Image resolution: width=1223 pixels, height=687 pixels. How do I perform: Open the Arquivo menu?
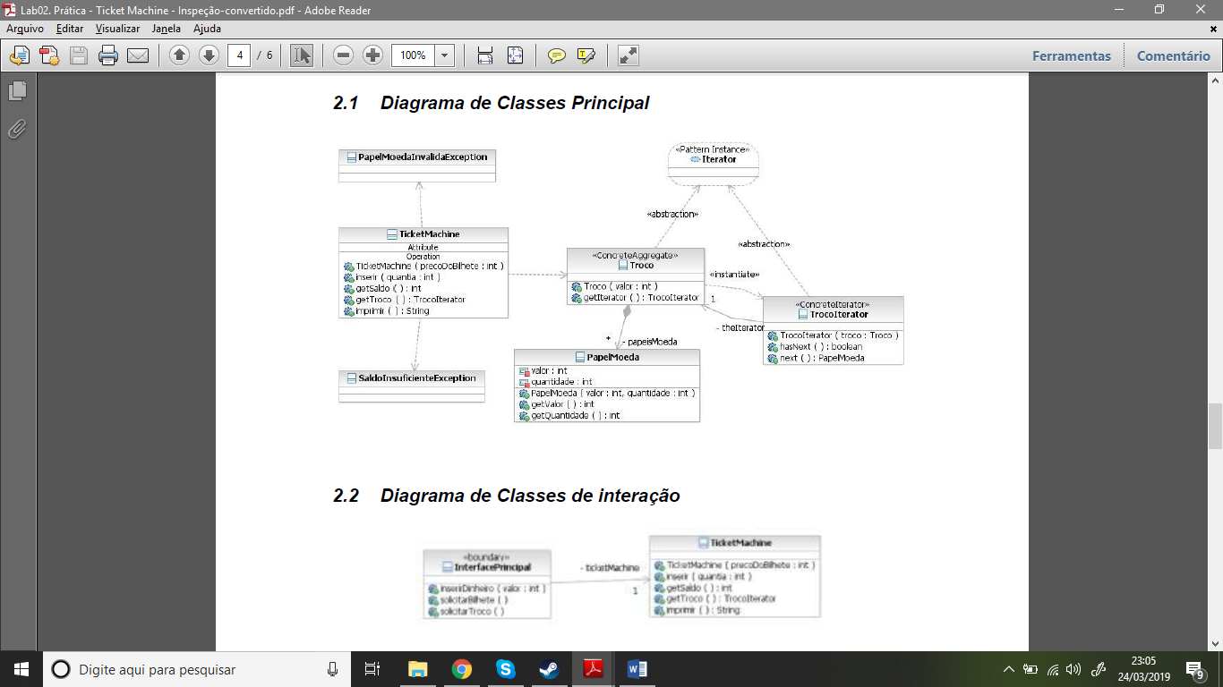[25, 29]
